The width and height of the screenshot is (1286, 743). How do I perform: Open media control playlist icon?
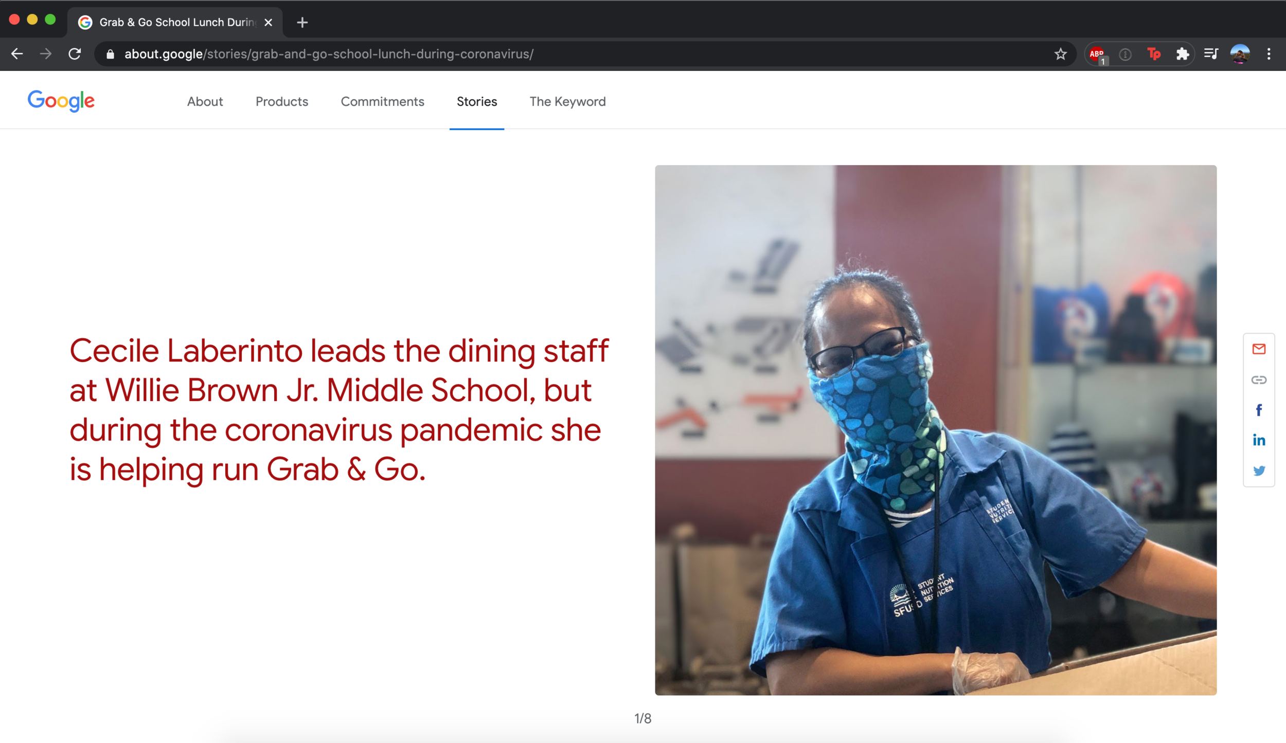click(x=1211, y=54)
